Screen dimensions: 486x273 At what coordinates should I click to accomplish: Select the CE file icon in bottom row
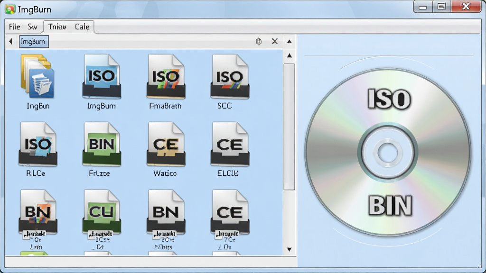[230, 212]
